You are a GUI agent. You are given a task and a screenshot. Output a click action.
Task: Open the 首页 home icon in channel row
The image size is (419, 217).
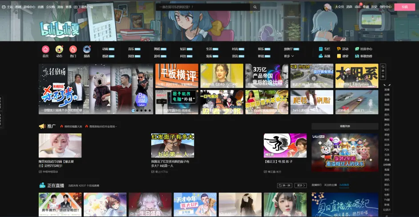tap(45, 49)
